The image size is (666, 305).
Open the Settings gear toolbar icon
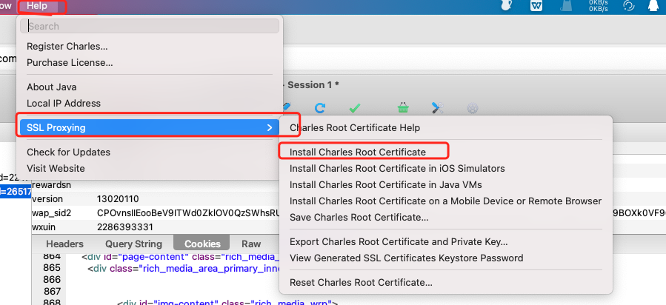[473, 108]
